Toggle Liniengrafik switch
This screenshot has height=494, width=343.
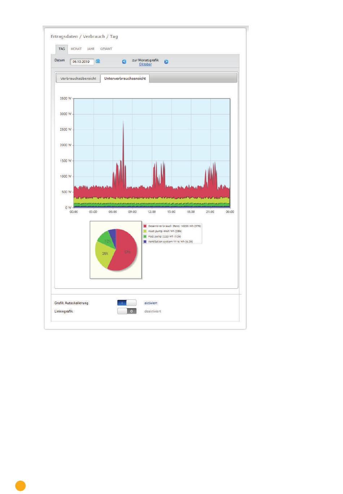[x=127, y=311]
